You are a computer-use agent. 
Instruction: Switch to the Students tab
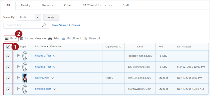47,5
